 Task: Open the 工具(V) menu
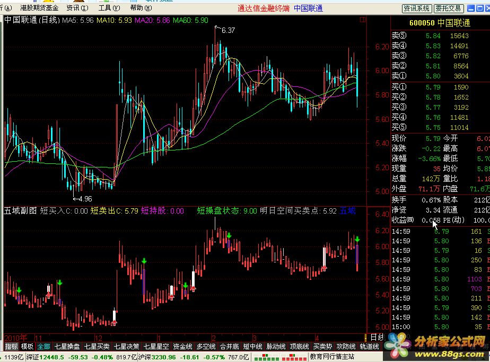pyautogui.click(x=109, y=8)
